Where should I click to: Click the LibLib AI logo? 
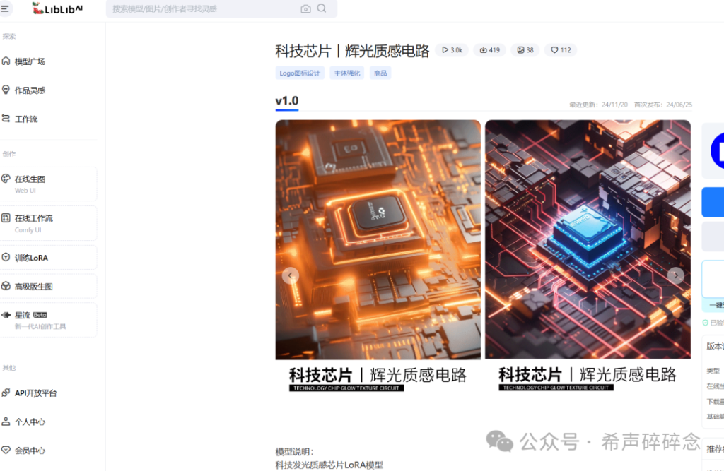pyautogui.click(x=57, y=8)
